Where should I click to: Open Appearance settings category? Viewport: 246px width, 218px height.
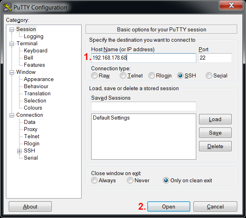(39, 79)
